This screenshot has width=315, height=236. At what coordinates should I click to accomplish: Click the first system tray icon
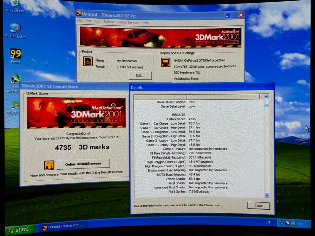tap(282, 223)
